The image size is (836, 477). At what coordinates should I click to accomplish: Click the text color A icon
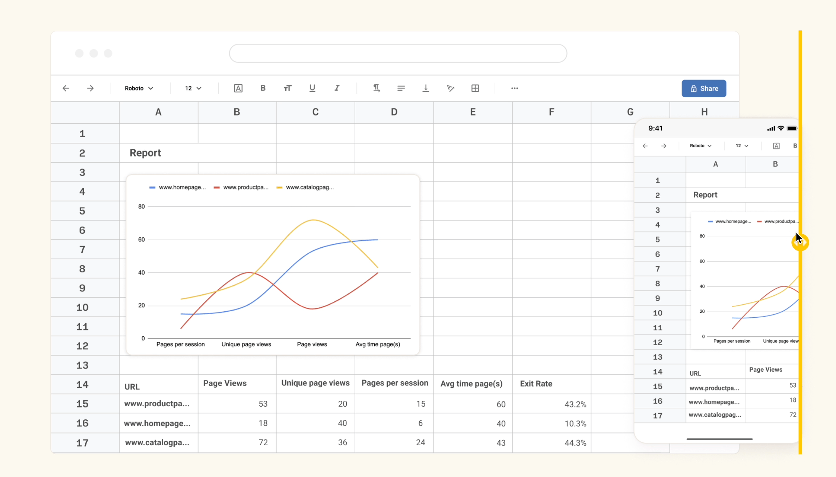click(238, 88)
